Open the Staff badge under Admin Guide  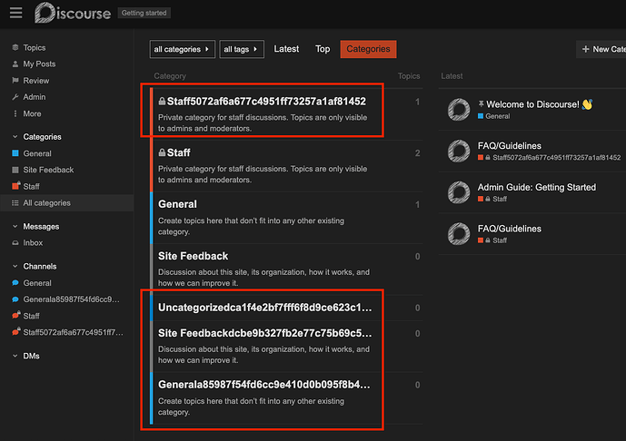[x=492, y=199]
